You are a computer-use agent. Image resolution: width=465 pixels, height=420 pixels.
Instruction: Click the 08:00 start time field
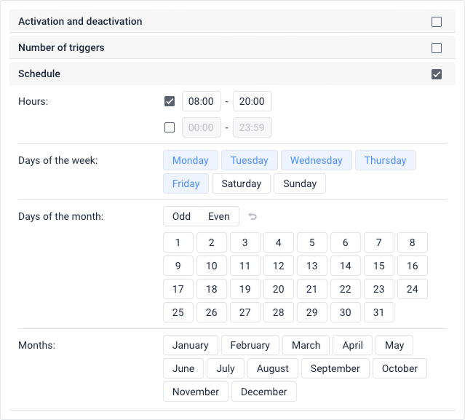pyautogui.click(x=201, y=101)
